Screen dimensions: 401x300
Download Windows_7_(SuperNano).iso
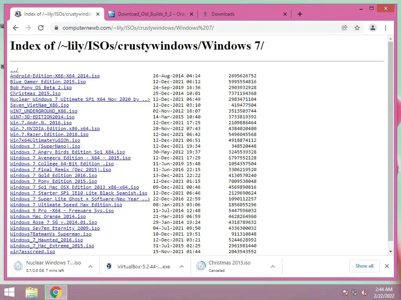[x=45, y=146]
